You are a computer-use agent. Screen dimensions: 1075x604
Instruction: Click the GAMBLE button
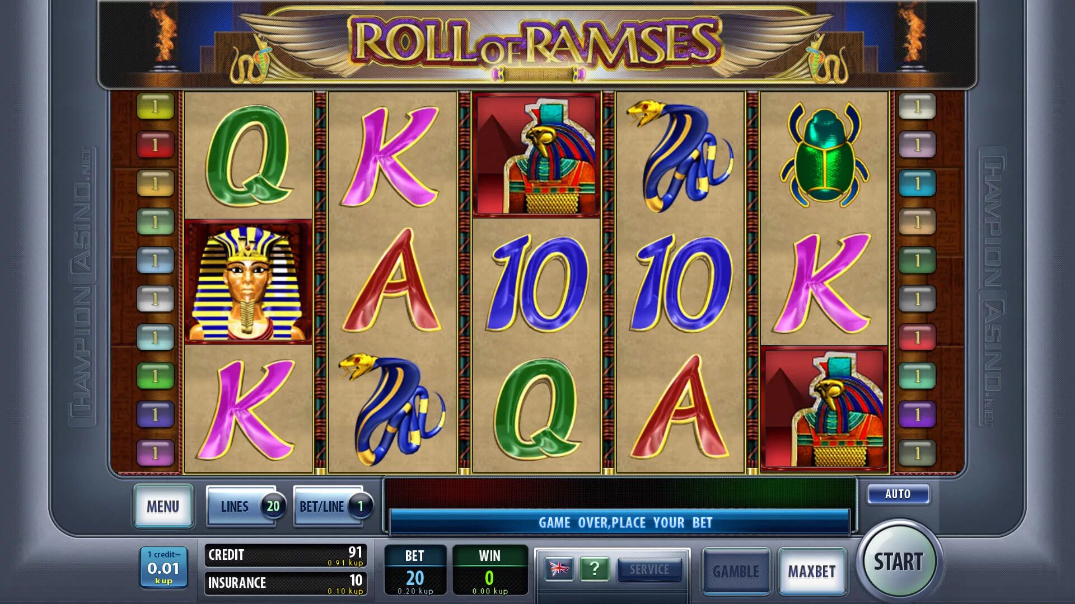(x=736, y=571)
